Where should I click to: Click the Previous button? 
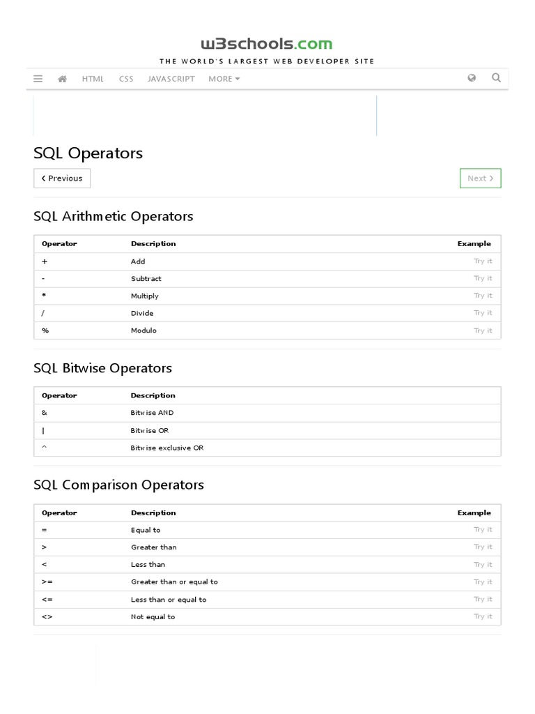(x=62, y=178)
